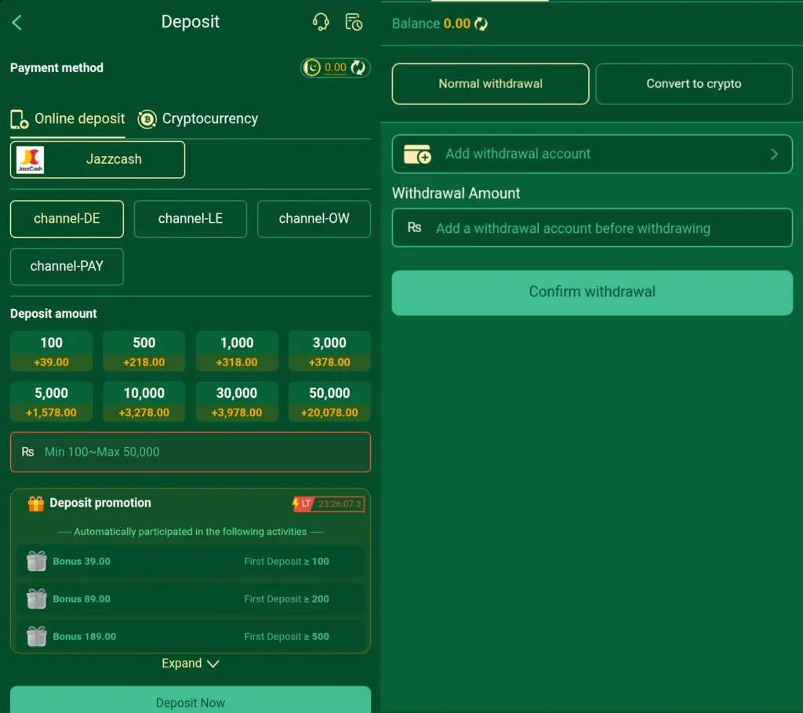This screenshot has height=713, width=803.
Task: Open deposit history record icon
Action: pyautogui.click(x=354, y=22)
